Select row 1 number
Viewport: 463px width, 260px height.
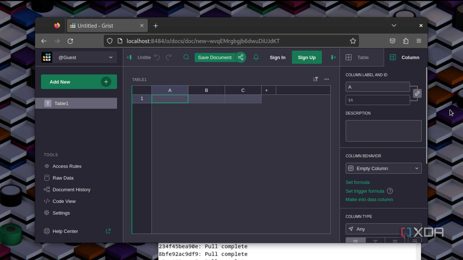[x=142, y=99]
